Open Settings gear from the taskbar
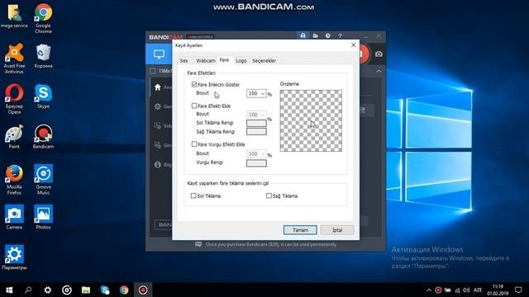Viewport: 529px width, 297px height. coord(48,290)
